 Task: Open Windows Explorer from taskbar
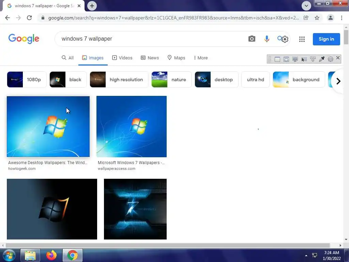(x=30, y=255)
